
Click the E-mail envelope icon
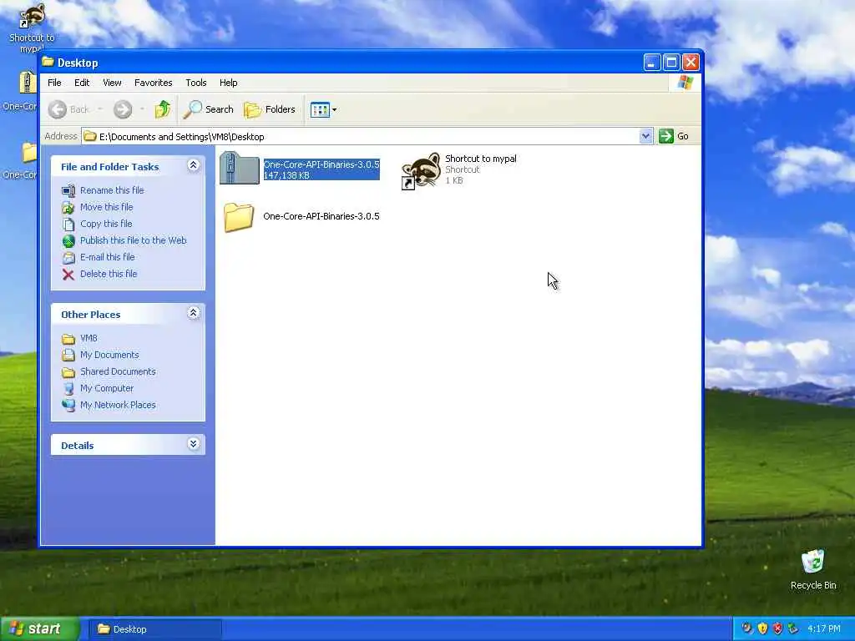tap(68, 258)
